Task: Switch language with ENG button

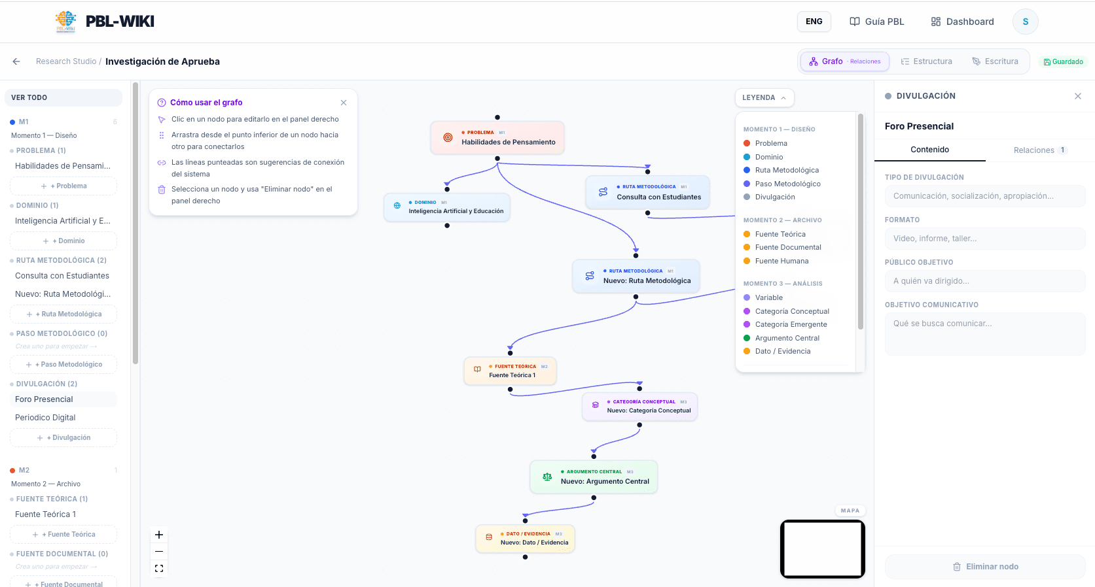Action: pyautogui.click(x=814, y=22)
